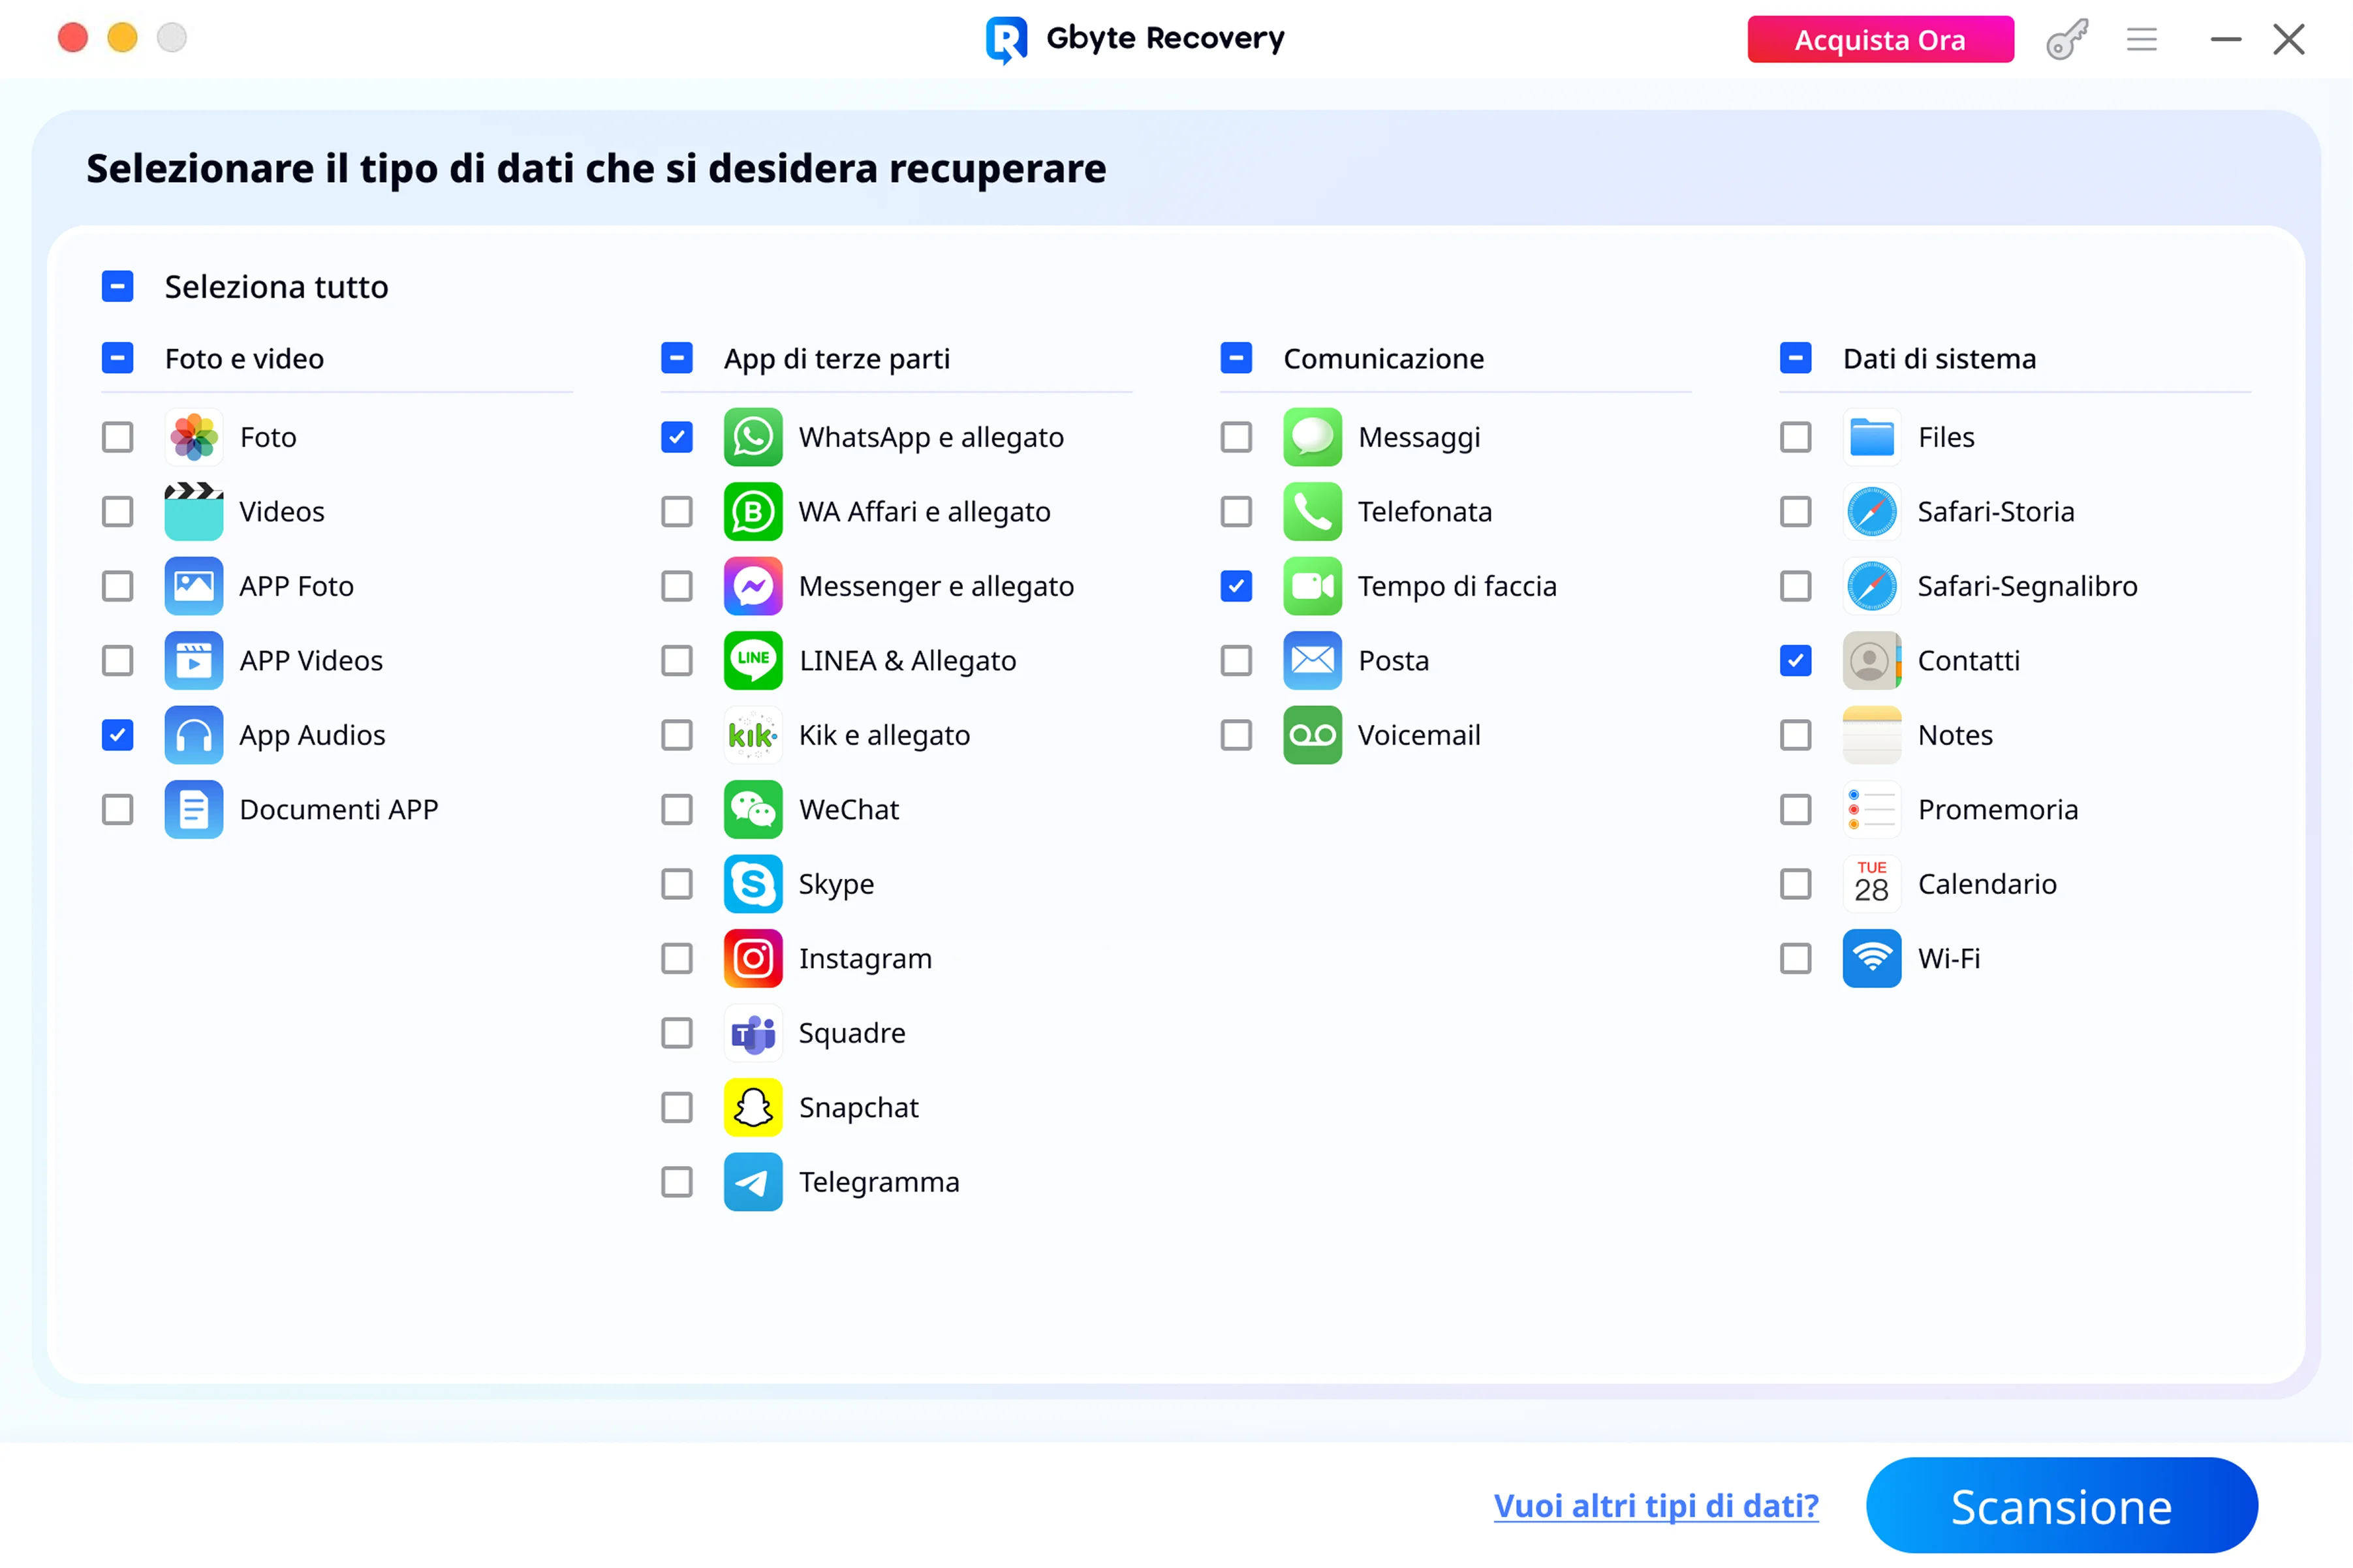2353x1568 pixels.
Task: Click the Telegramma paper plane icon
Action: point(752,1182)
